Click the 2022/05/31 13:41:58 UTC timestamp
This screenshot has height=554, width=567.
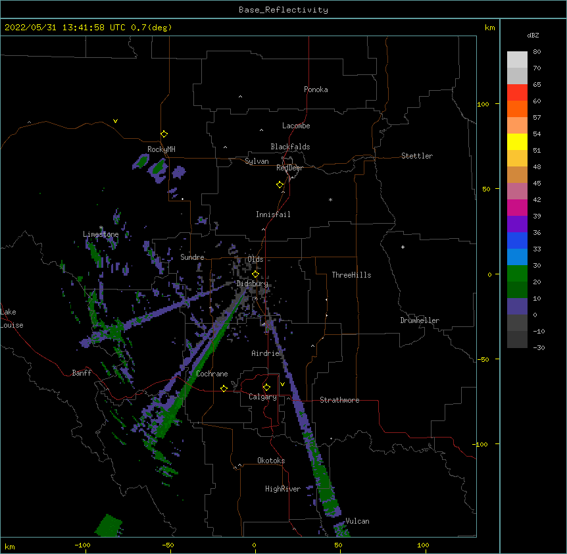(x=65, y=28)
